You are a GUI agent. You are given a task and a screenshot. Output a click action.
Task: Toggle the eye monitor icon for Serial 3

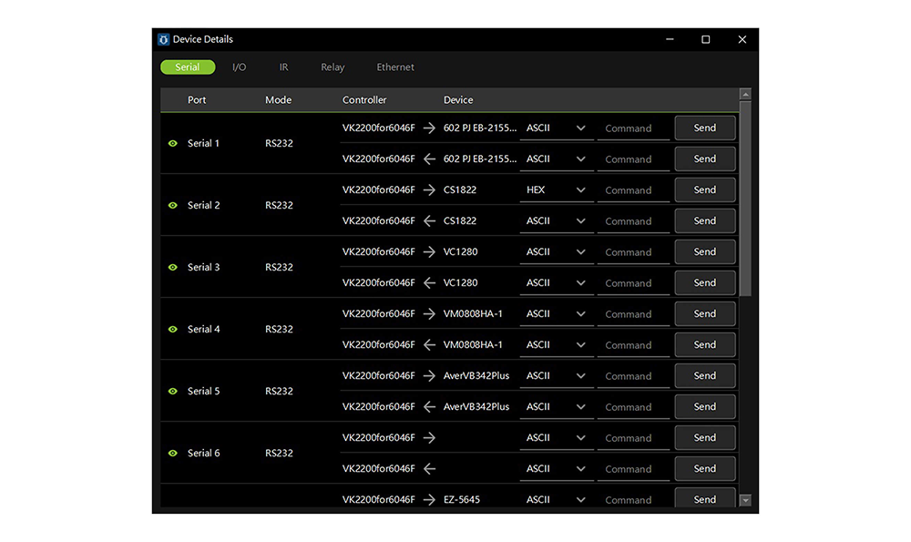[173, 268]
